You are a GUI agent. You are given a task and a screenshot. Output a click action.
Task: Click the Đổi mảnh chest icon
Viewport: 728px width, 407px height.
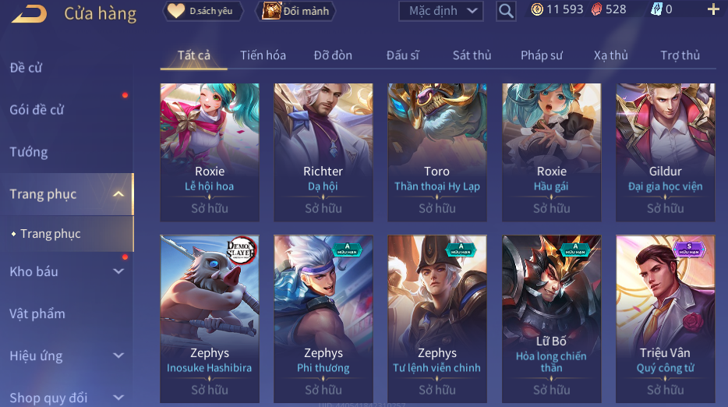click(x=271, y=11)
